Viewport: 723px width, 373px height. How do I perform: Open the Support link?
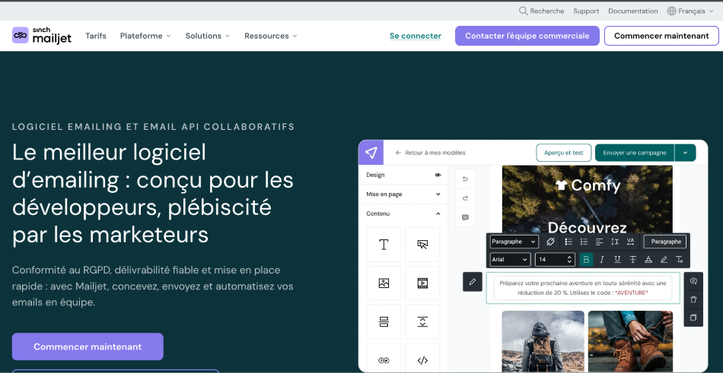click(586, 11)
